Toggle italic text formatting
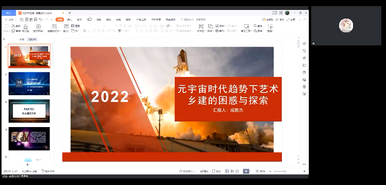The image size is (386, 185). (89, 31)
